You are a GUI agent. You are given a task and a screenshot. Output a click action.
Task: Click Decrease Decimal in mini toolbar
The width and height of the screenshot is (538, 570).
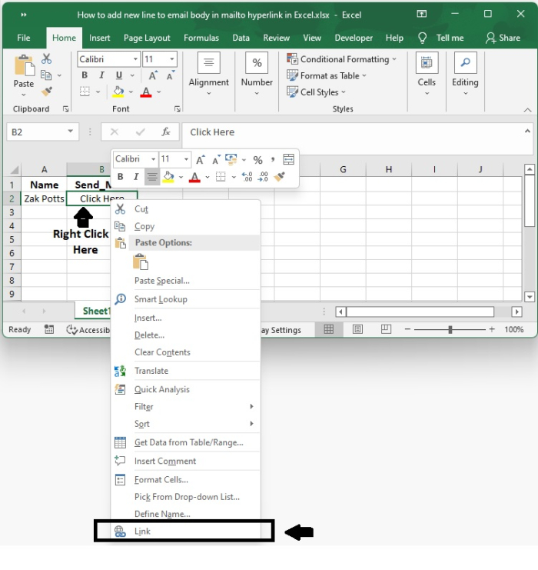tap(263, 177)
